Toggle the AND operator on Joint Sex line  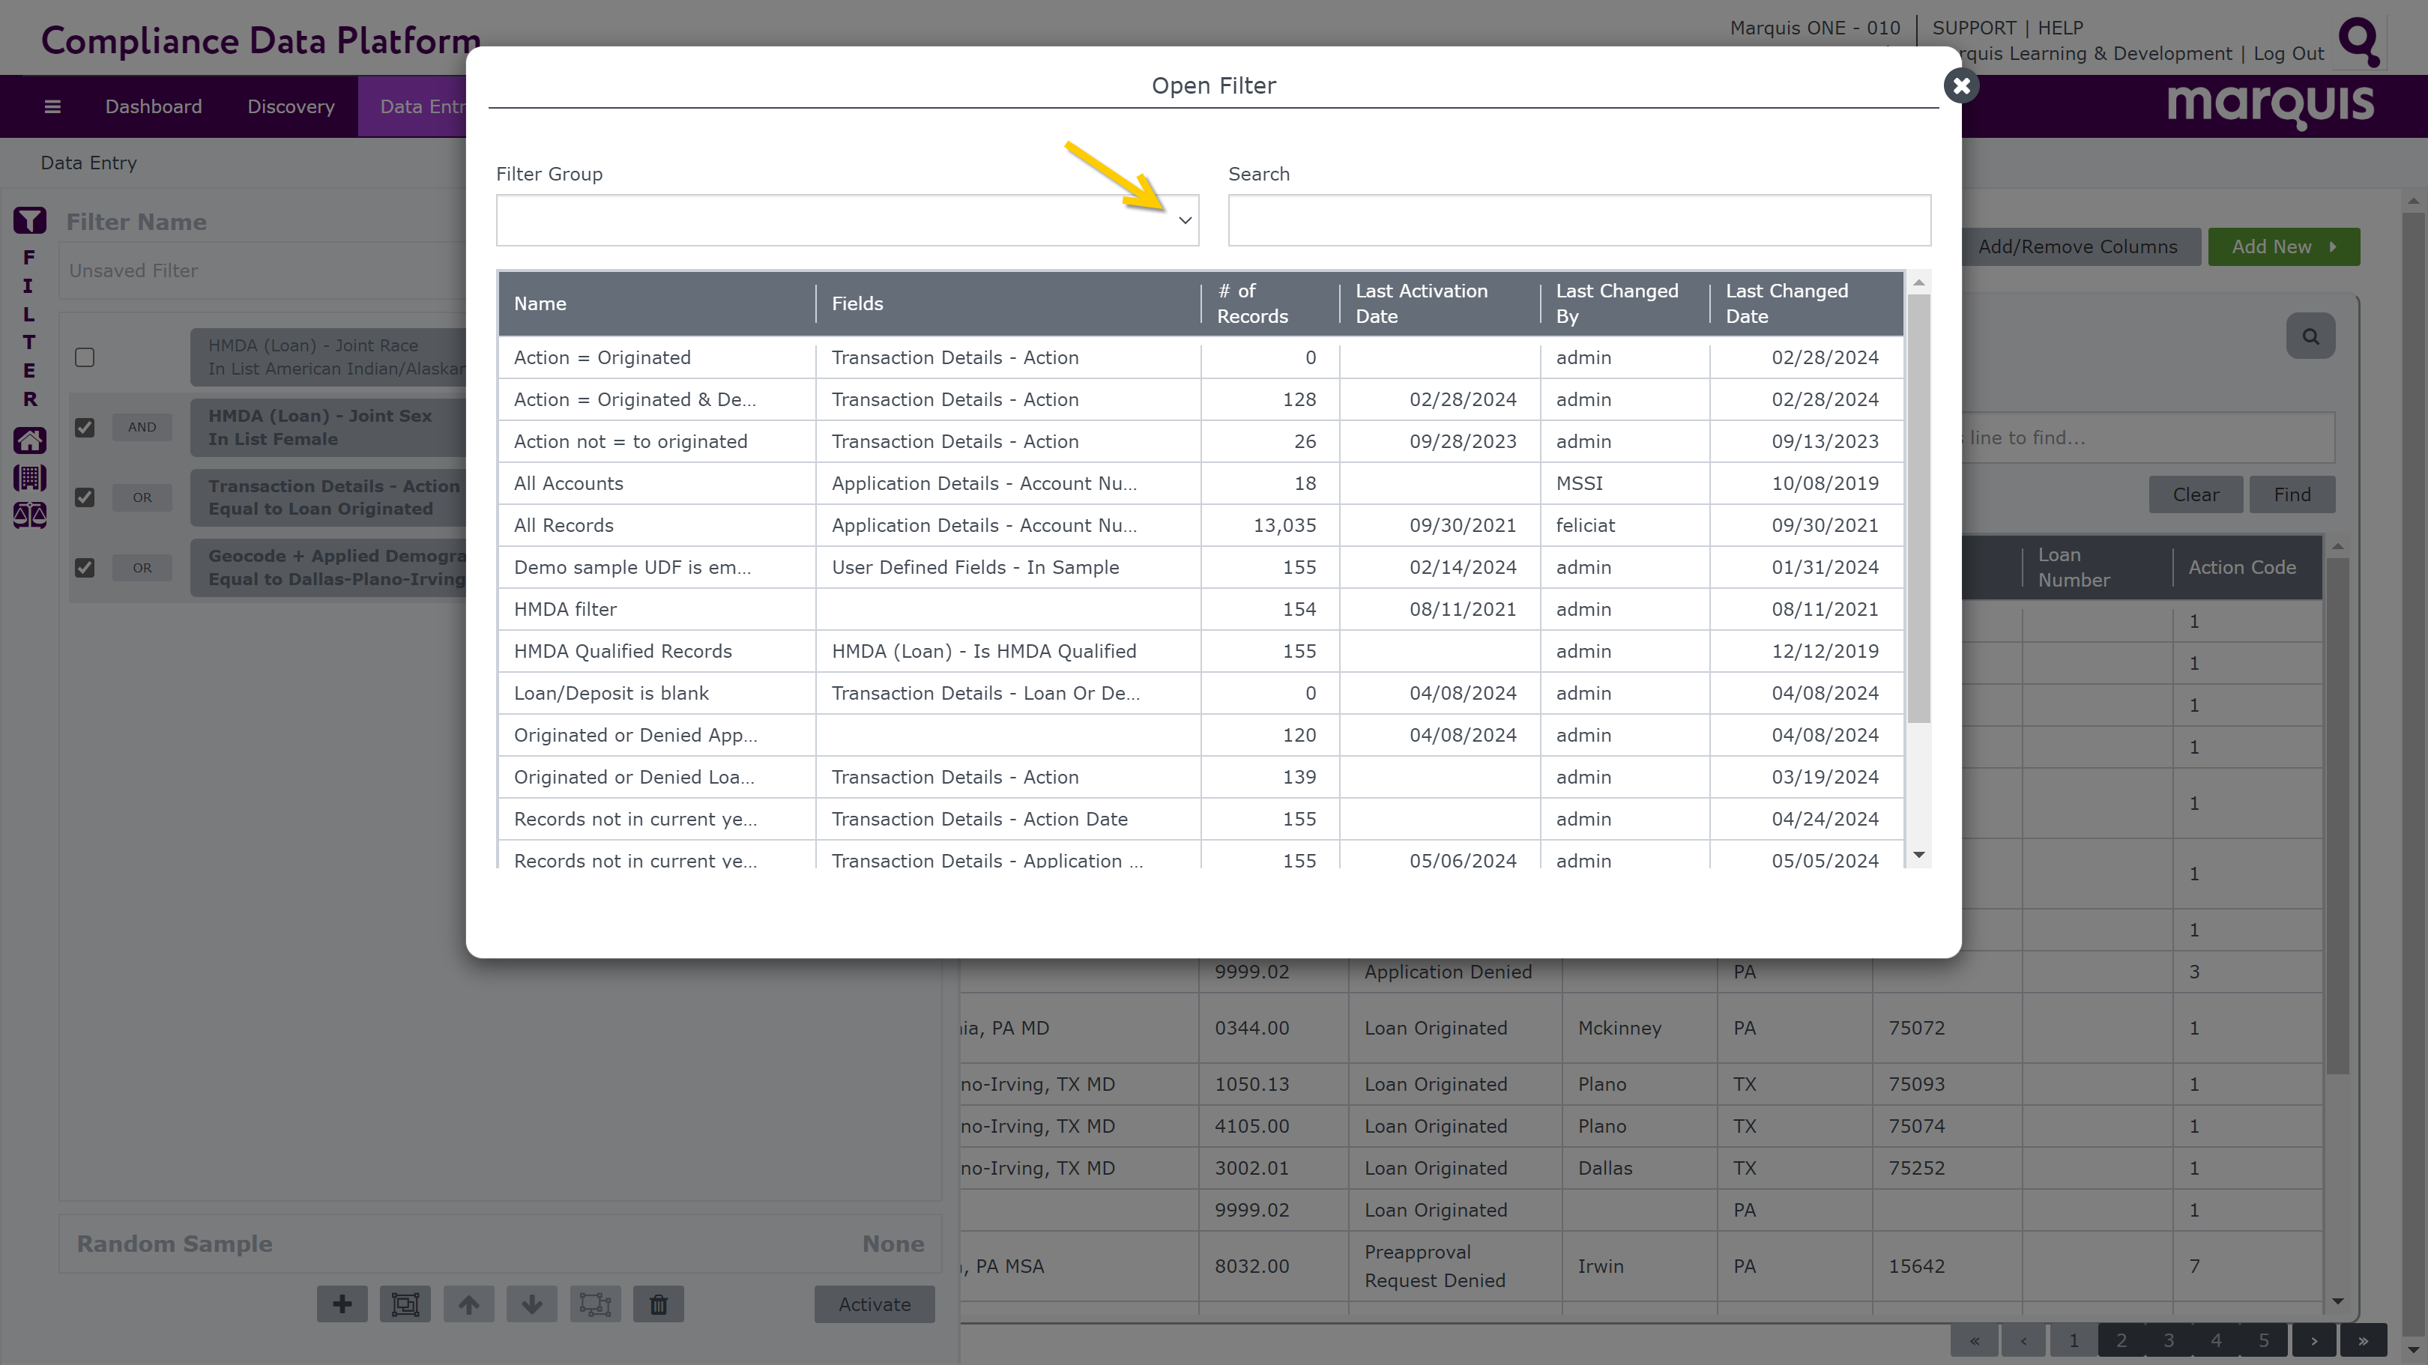point(142,428)
